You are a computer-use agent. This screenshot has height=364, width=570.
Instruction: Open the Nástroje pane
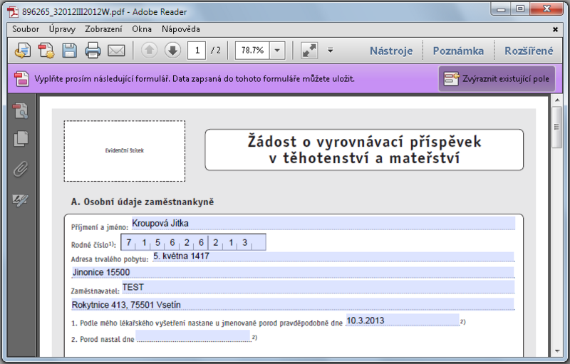pos(391,51)
